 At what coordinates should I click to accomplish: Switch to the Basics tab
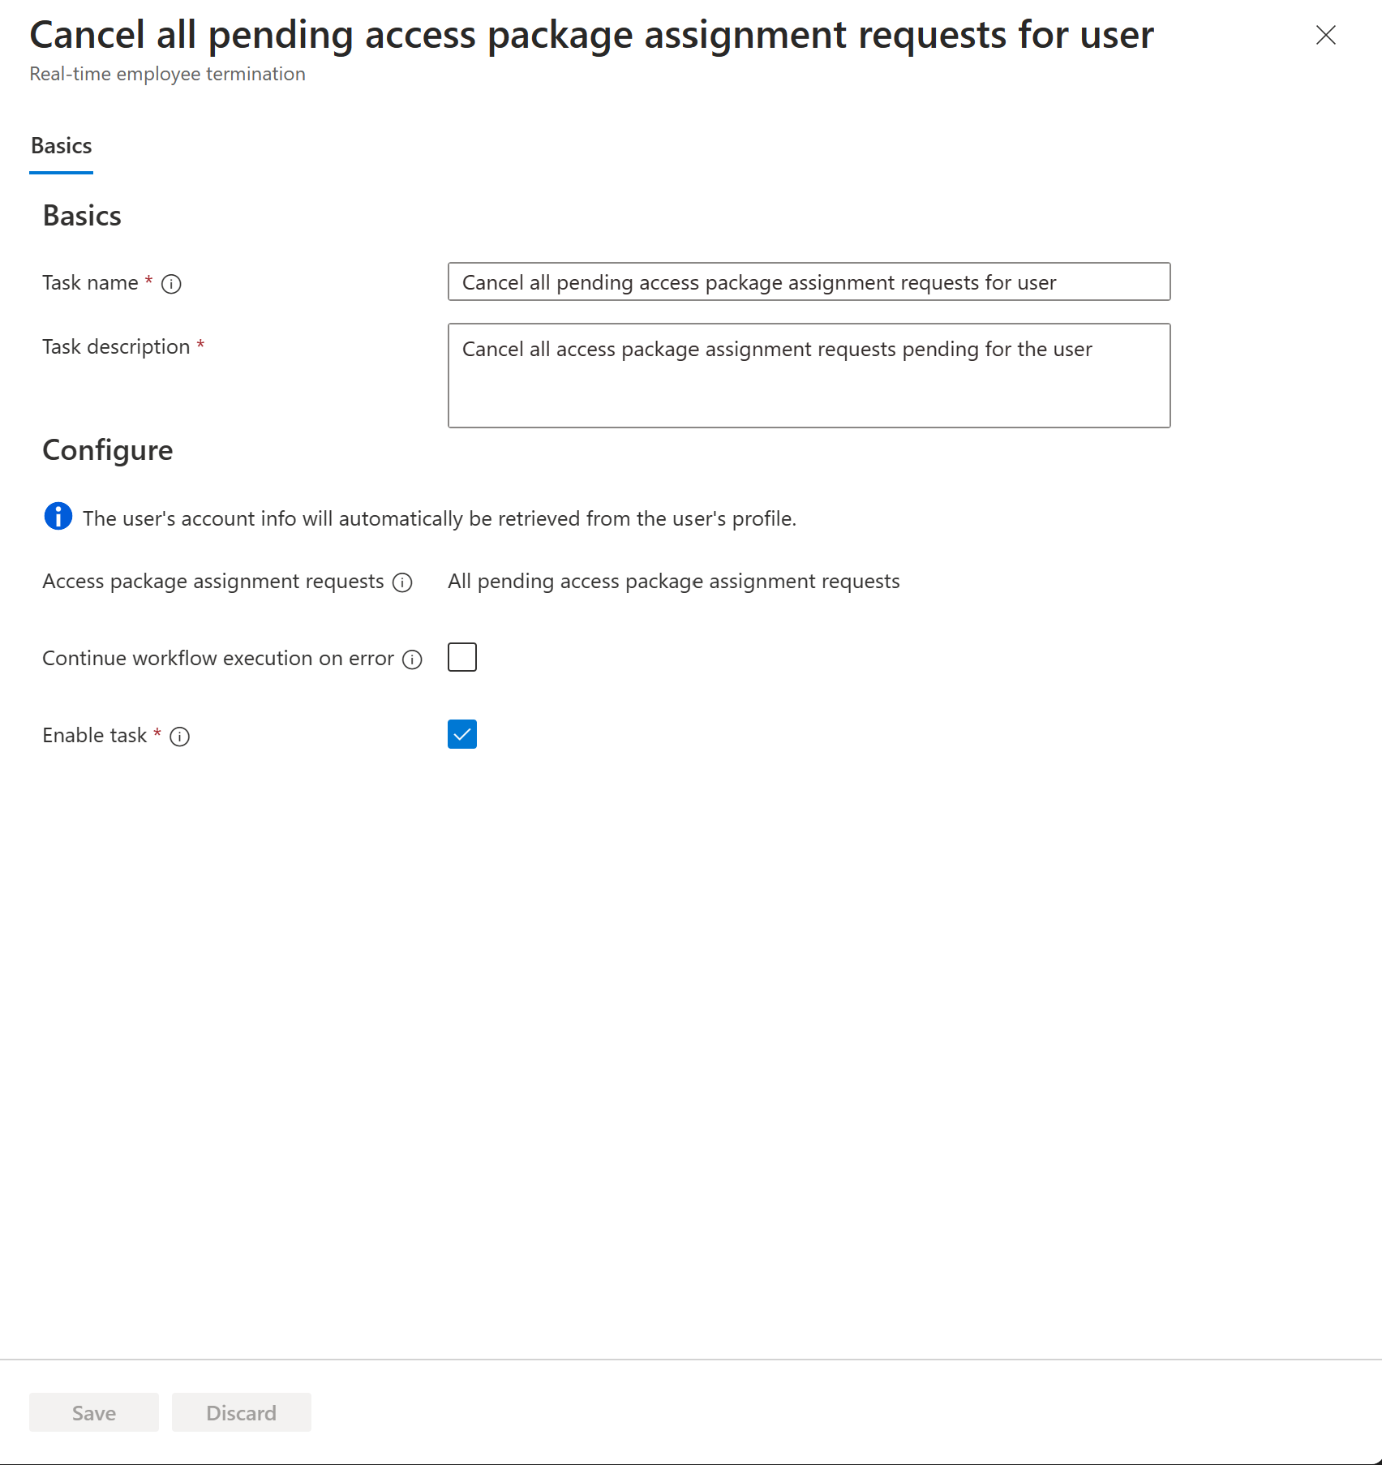click(x=62, y=146)
